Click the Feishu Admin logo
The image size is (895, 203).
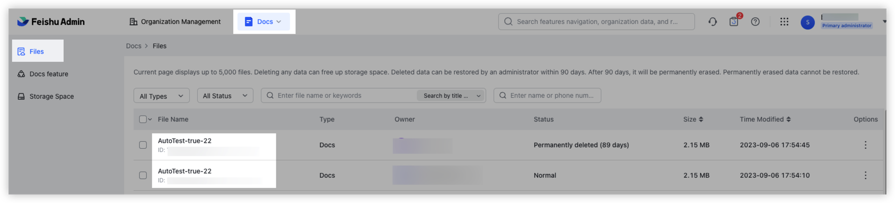51,22
